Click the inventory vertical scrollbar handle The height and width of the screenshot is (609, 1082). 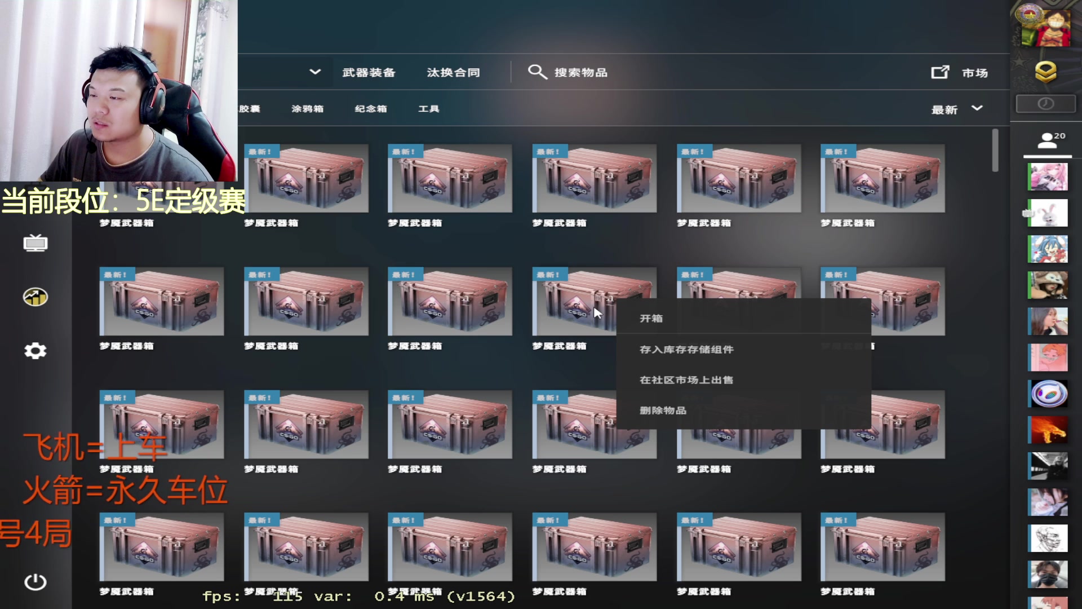995,150
